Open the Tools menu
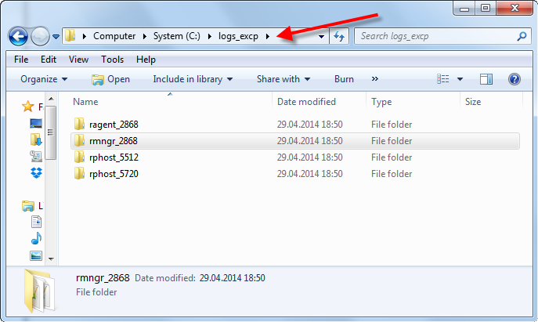 click(x=112, y=60)
